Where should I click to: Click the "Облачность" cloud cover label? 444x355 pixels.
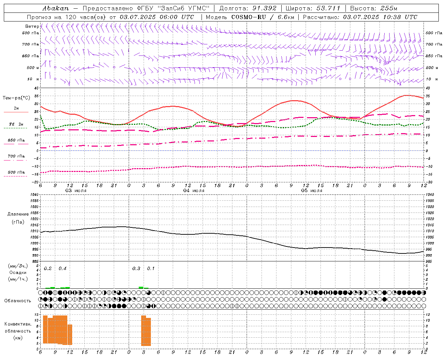click(x=18, y=301)
